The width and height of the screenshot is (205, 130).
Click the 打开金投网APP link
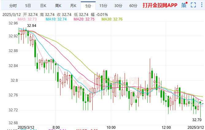pos(160,5)
